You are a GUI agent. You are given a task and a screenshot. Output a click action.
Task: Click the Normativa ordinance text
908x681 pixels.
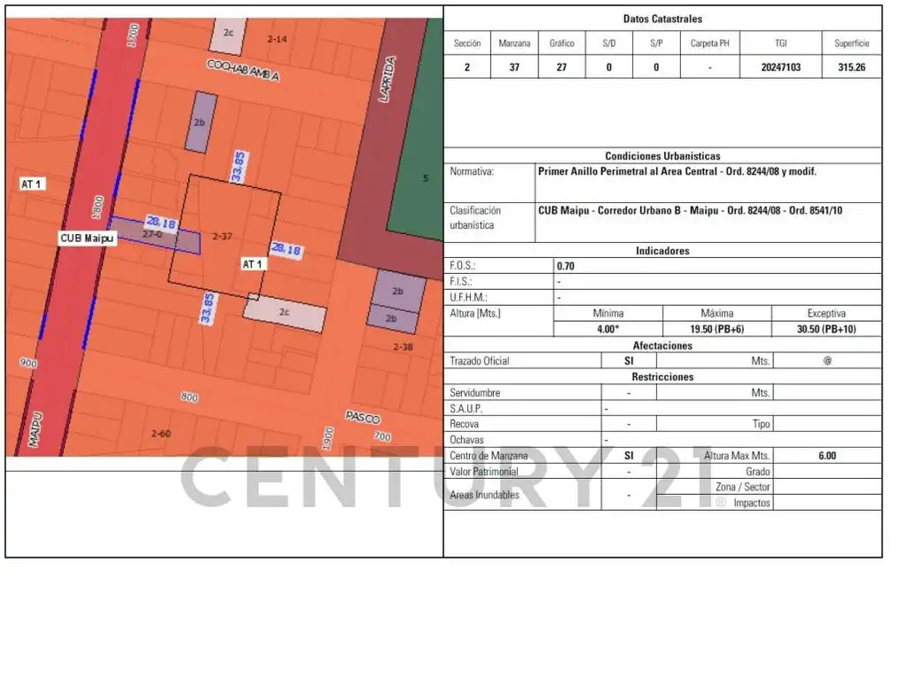(x=677, y=171)
